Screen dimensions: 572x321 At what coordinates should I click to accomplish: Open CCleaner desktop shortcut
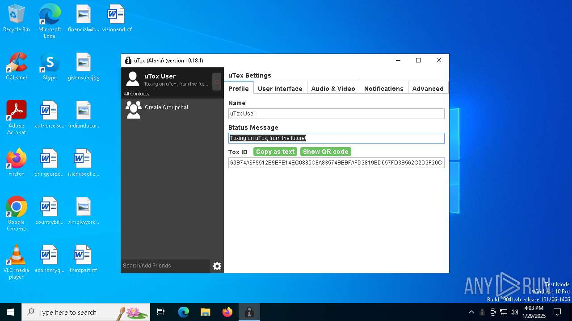[17, 67]
